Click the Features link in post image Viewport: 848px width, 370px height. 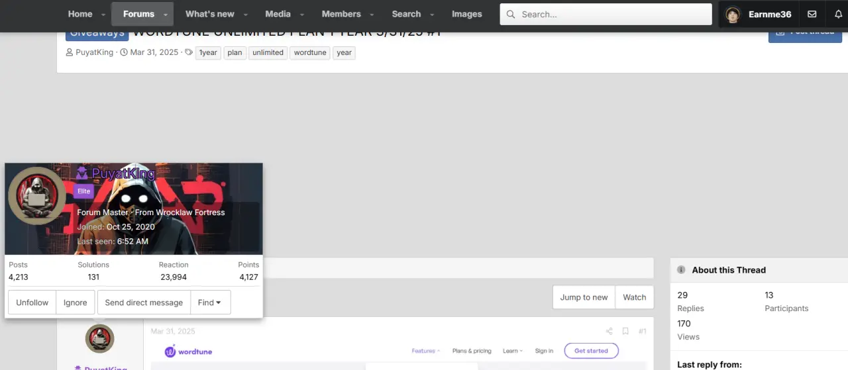pyautogui.click(x=425, y=351)
